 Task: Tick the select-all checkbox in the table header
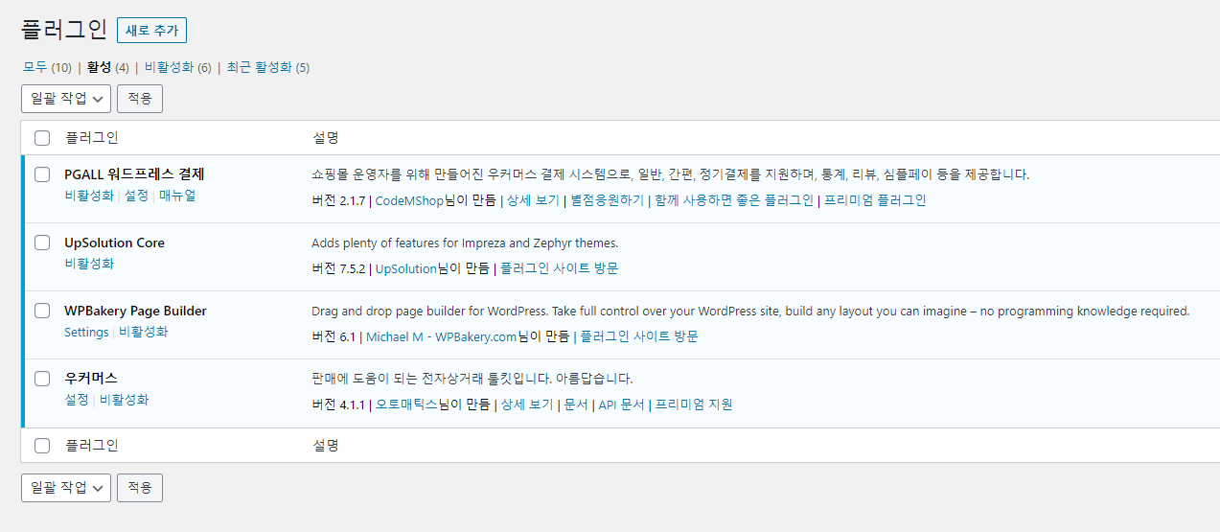pos(42,138)
